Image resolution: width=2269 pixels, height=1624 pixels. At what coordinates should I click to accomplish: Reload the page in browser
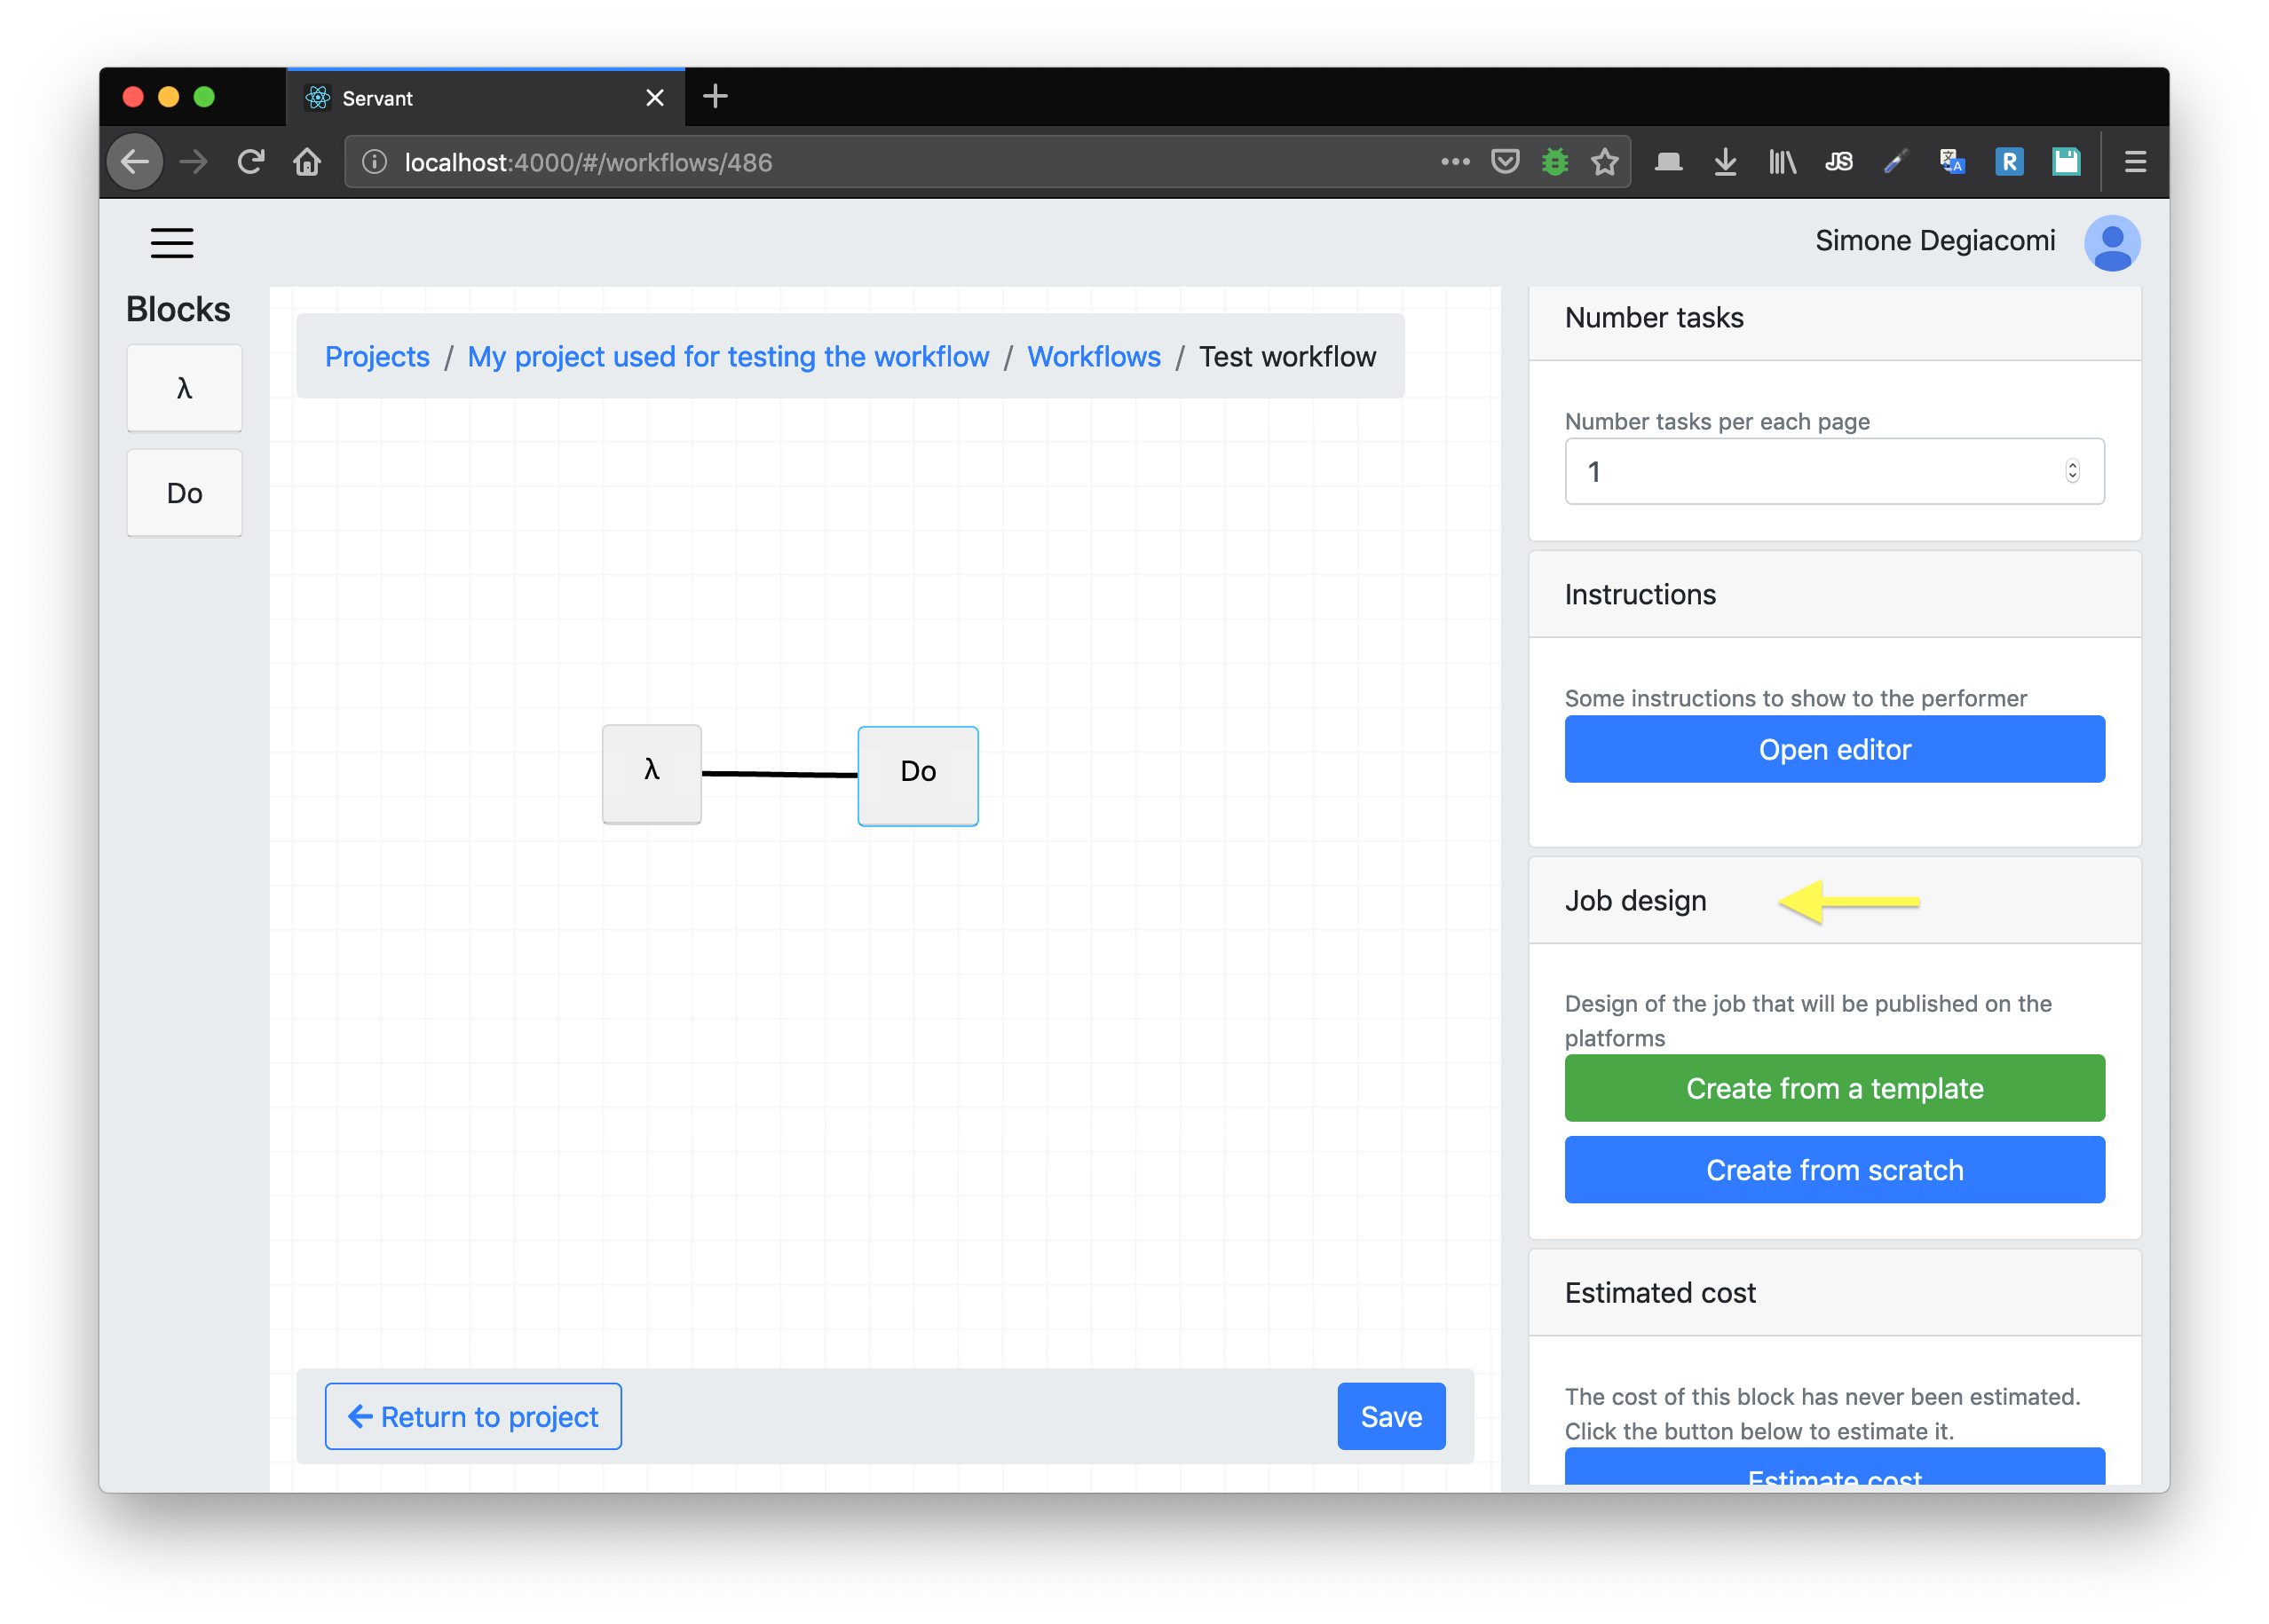(250, 162)
